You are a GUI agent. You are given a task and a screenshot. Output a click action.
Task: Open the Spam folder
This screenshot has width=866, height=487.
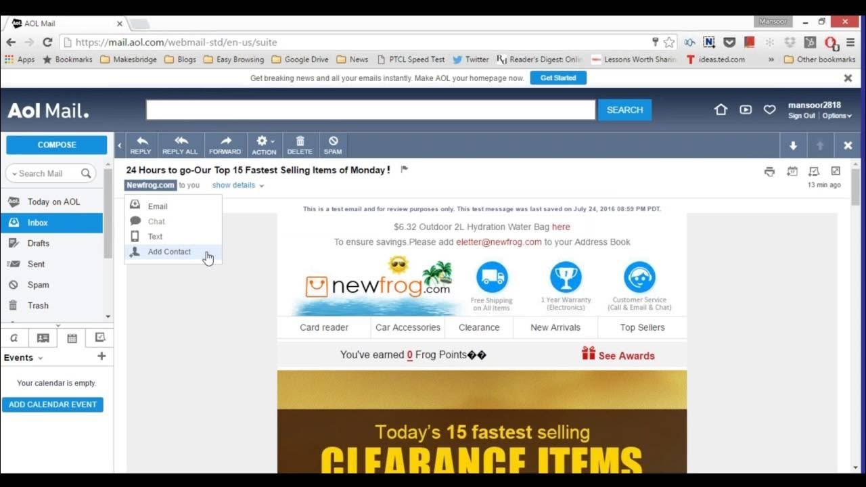tap(51, 285)
